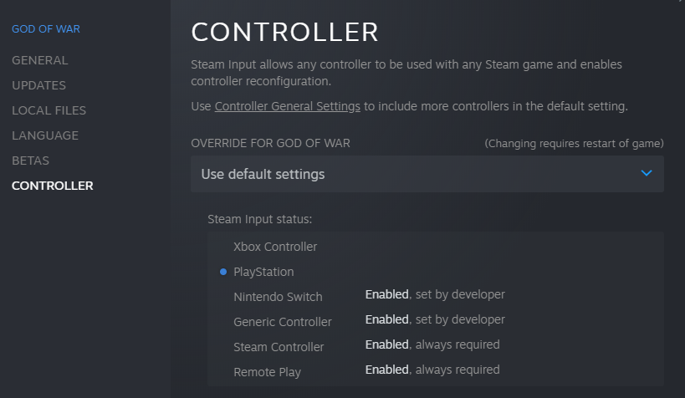Click the PlayStation status entry

pyautogui.click(x=263, y=272)
